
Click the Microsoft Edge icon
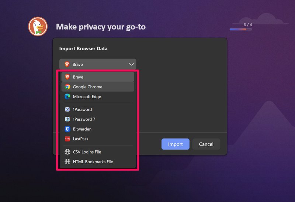pyautogui.click(x=67, y=97)
